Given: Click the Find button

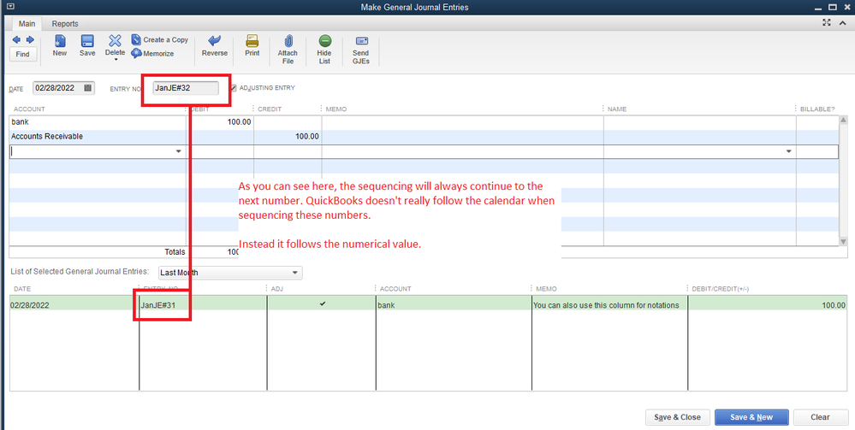Looking at the screenshot, I should click(x=23, y=54).
